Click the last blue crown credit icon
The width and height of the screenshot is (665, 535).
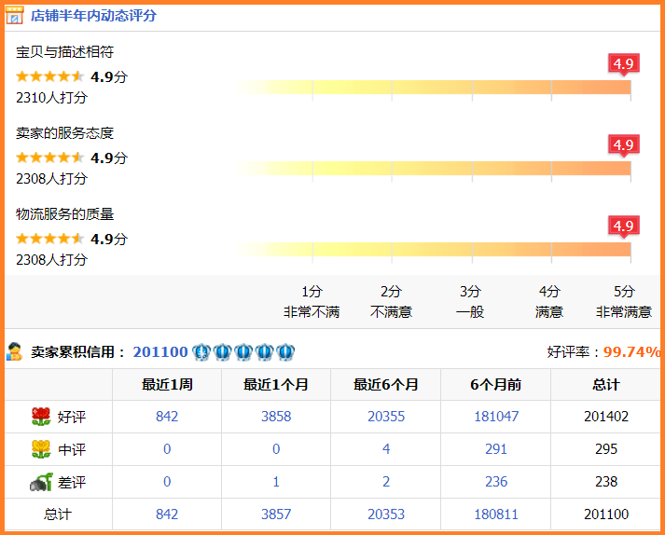point(285,352)
